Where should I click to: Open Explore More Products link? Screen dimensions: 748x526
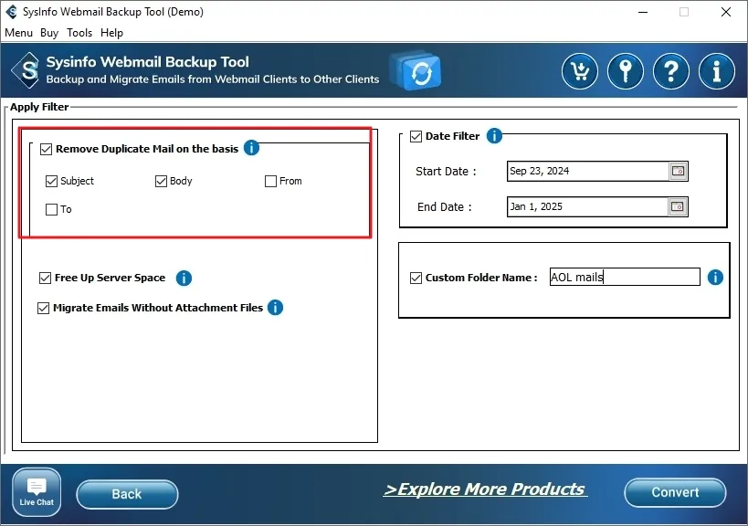pos(485,489)
